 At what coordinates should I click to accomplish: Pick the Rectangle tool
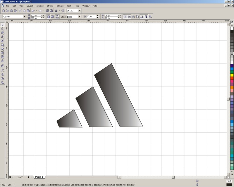(2, 45)
